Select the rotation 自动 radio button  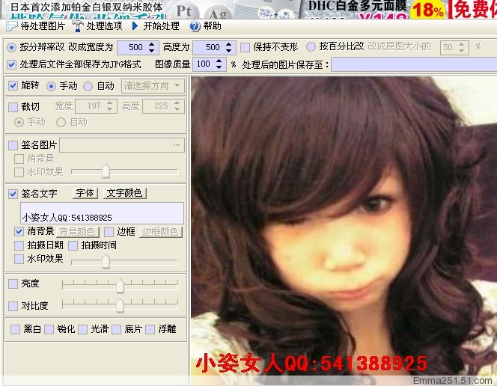click(88, 86)
